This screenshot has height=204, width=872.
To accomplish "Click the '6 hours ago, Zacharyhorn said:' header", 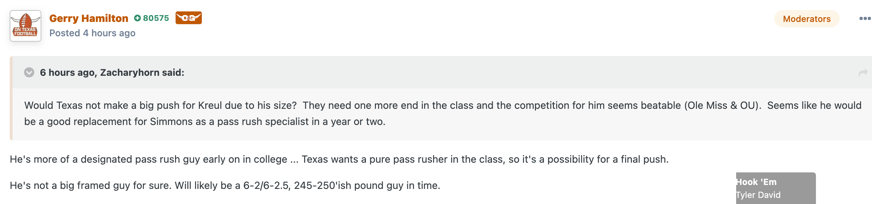I will [112, 73].
